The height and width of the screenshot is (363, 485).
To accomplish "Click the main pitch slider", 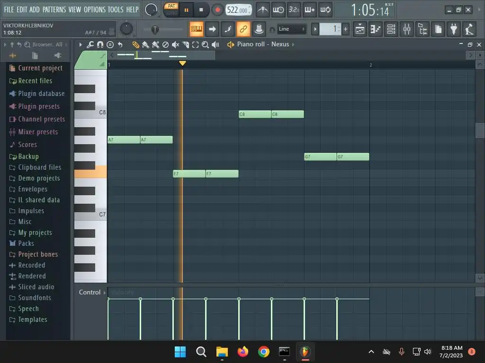I will (155, 29).
